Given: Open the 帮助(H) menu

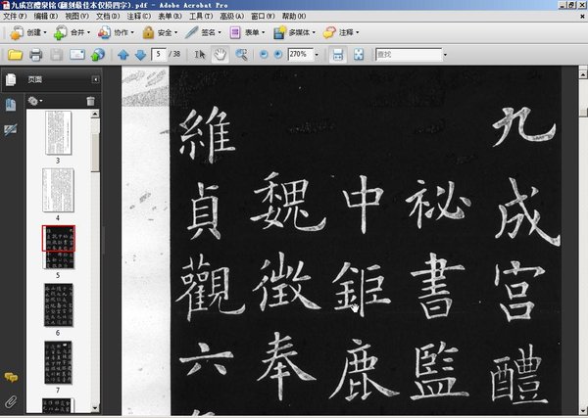Looking at the screenshot, I should (x=294, y=16).
